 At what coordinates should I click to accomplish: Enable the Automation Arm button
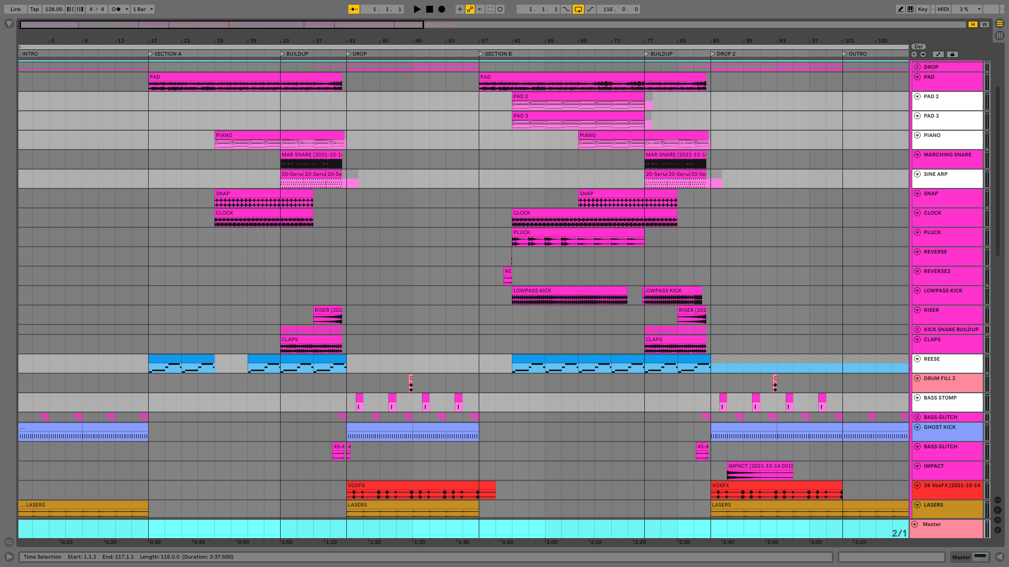(470, 9)
